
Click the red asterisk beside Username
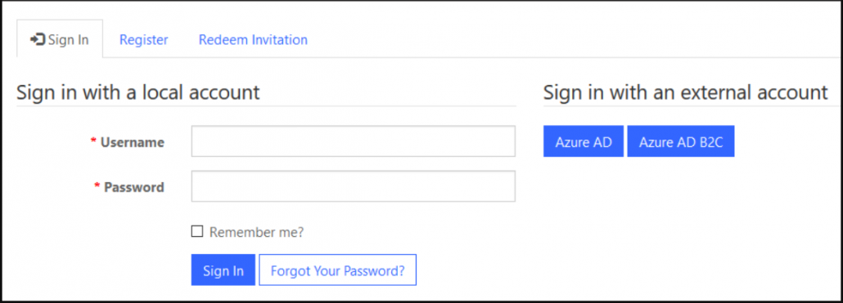tap(93, 140)
